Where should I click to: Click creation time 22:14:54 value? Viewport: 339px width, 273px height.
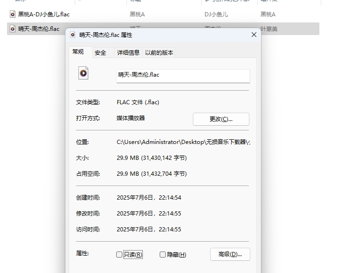coord(149,197)
